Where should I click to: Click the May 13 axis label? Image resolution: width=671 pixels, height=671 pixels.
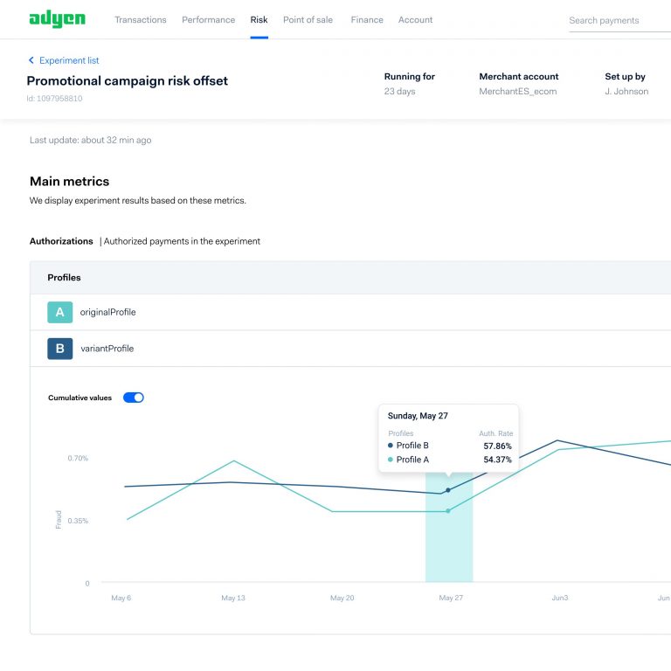233,598
